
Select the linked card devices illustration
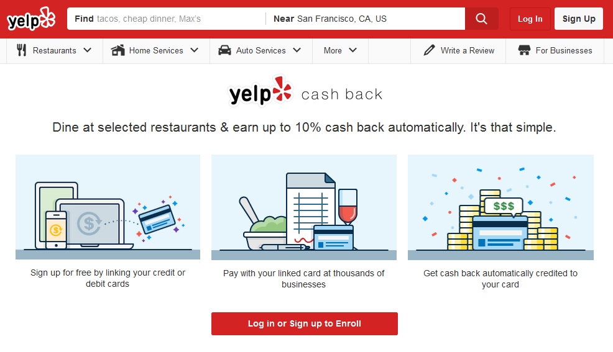[108, 207]
